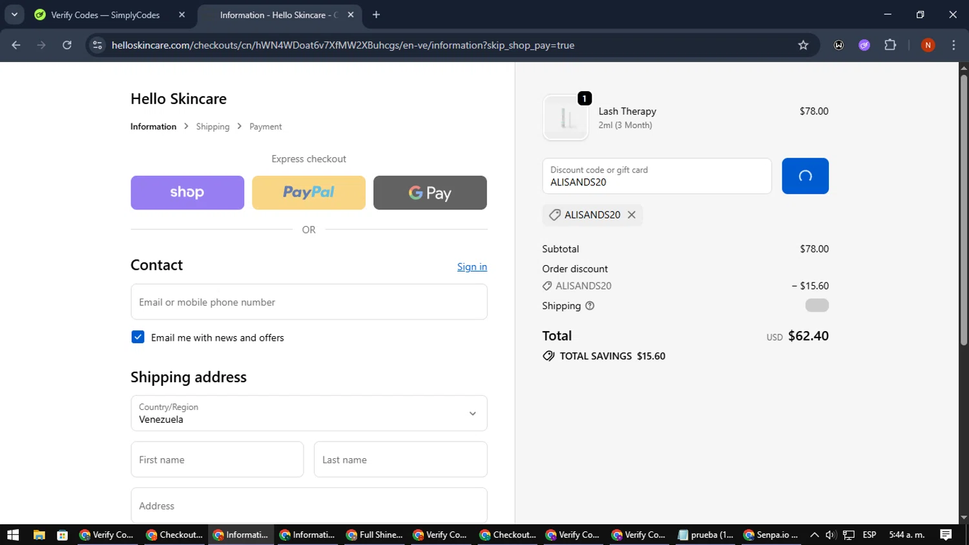Click the scrollbar up arrow
Viewport: 969px width, 545px height.
pos(963,67)
